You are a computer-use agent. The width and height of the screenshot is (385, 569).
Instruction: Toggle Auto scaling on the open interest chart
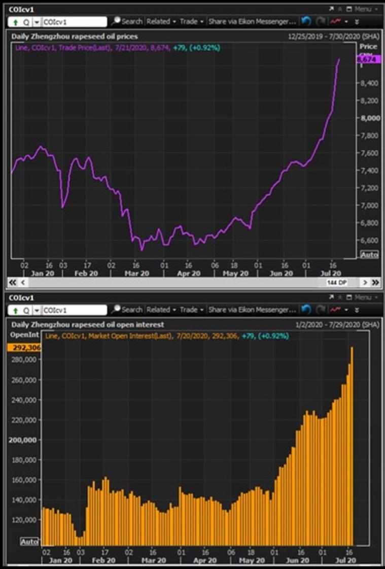tap(29, 542)
